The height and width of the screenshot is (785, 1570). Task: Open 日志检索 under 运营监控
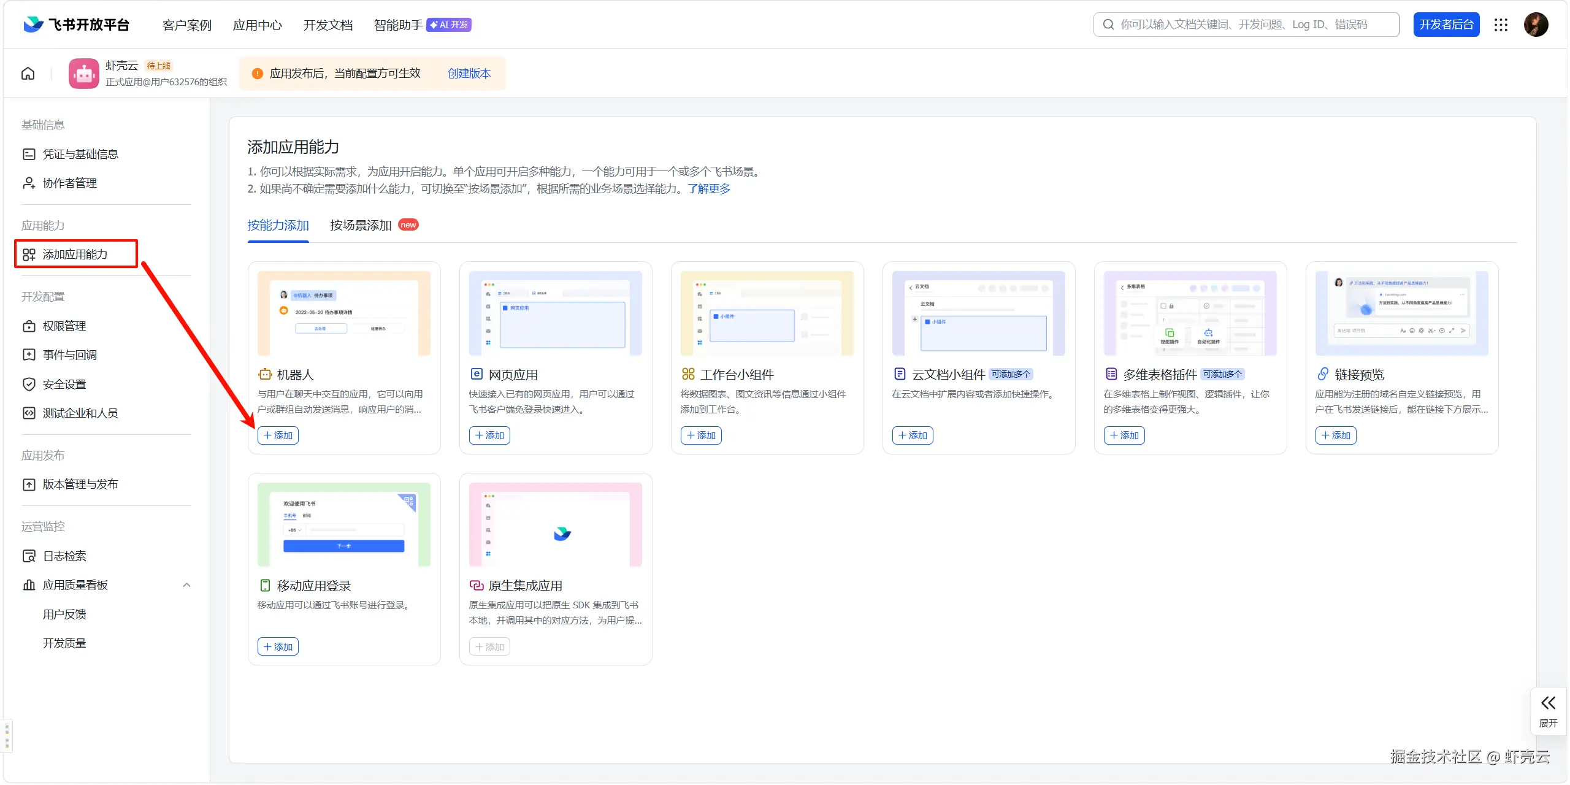coord(64,556)
